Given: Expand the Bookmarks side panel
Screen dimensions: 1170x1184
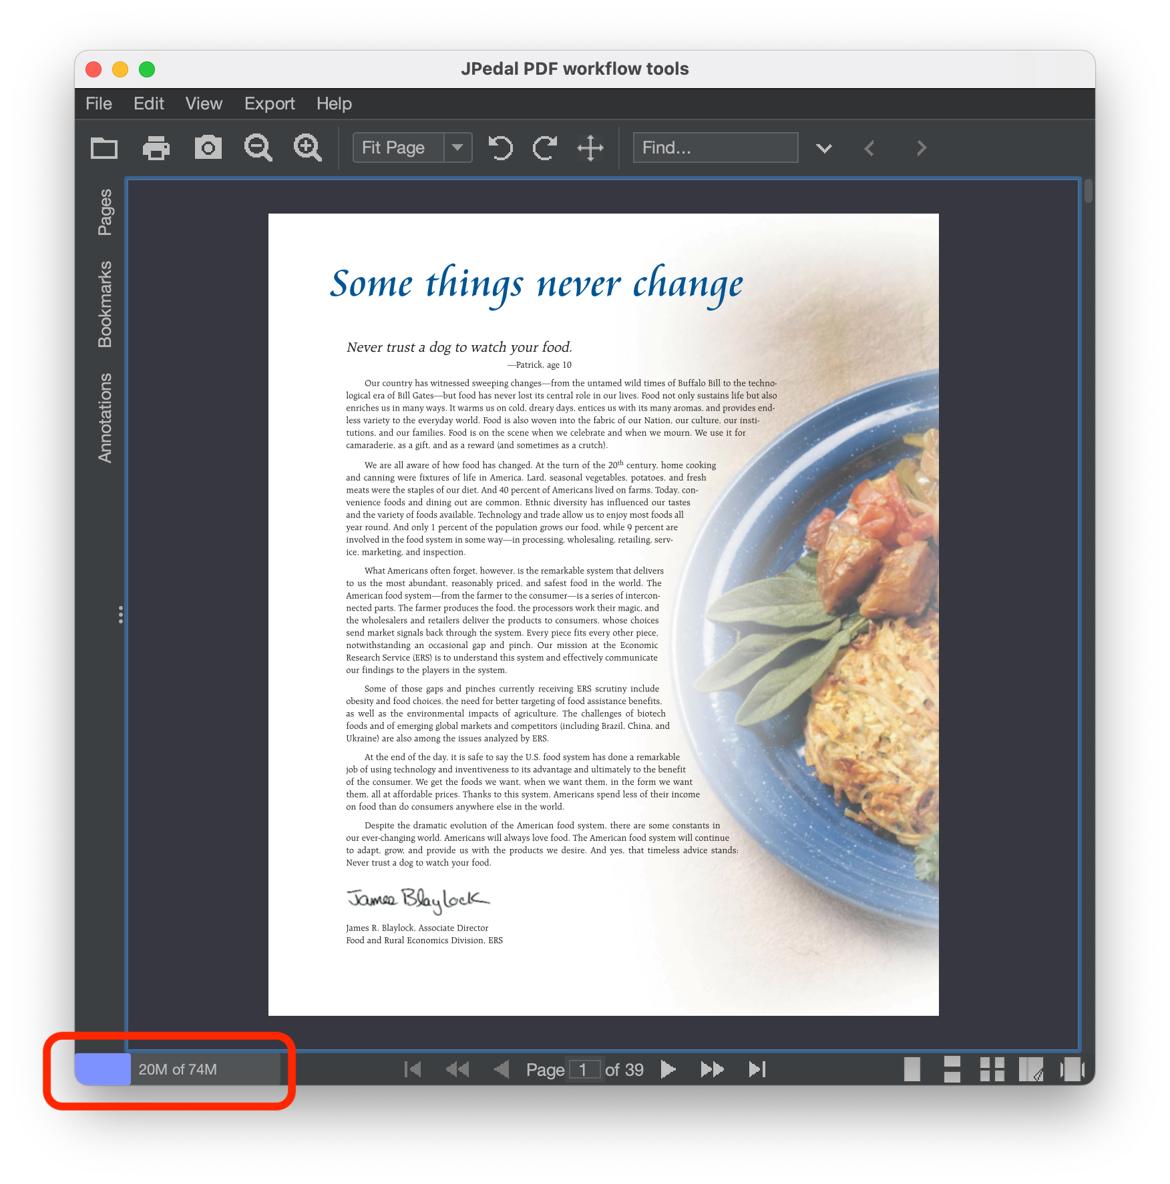Looking at the screenshot, I should point(105,304).
